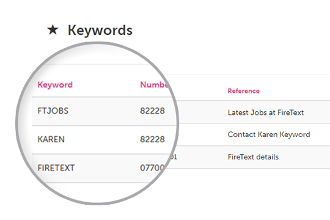Click the 0770 number in FIRETEXT row
The width and height of the screenshot is (330, 220).
click(152, 168)
